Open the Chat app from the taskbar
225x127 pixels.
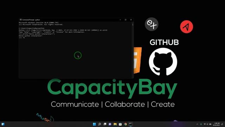tap(110, 124)
